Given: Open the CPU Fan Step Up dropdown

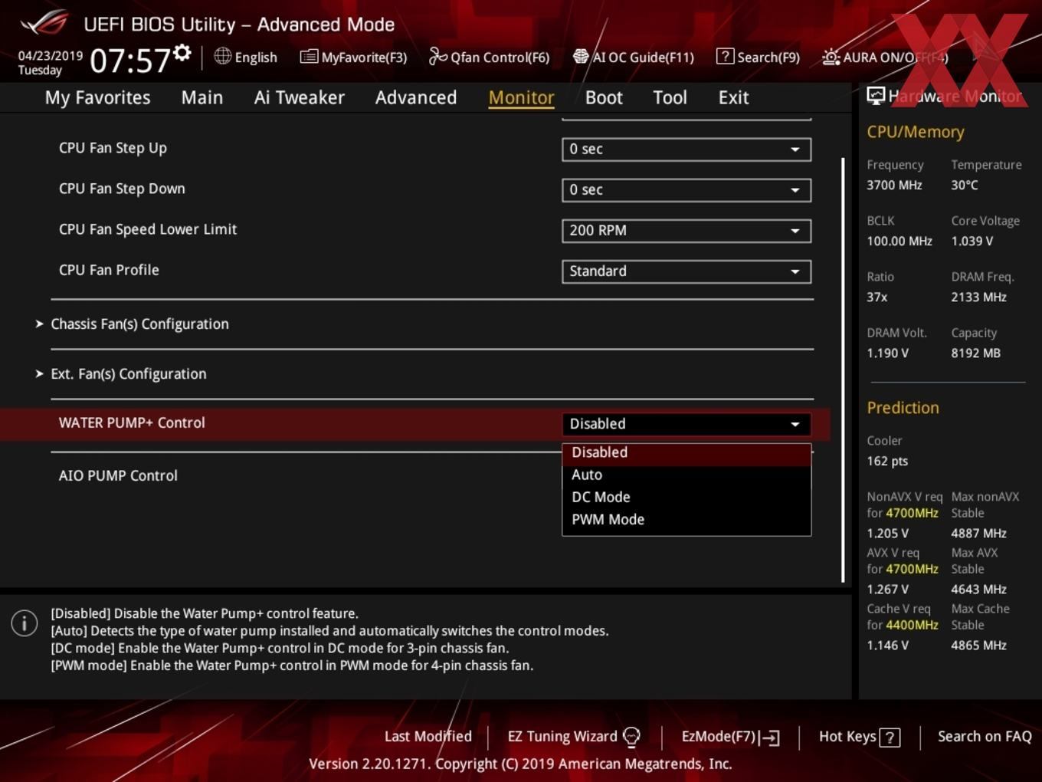Looking at the screenshot, I should [x=686, y=149].
